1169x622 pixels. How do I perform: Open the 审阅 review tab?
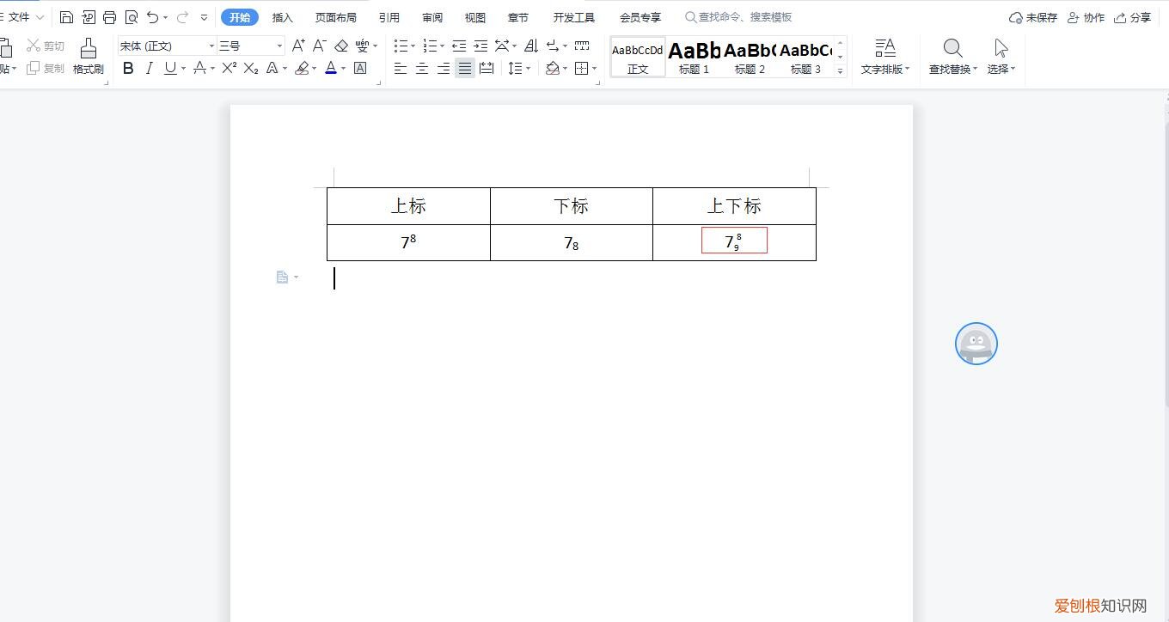point(431,17)
